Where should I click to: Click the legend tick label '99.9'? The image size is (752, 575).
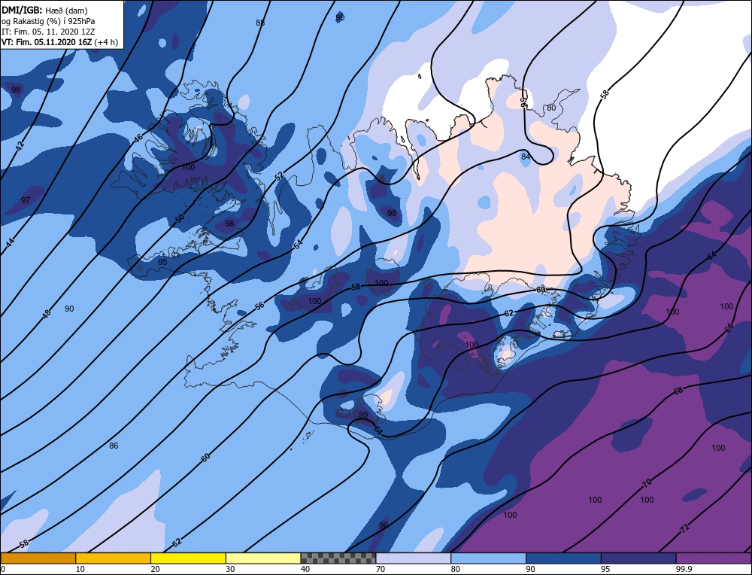[683, 569]
